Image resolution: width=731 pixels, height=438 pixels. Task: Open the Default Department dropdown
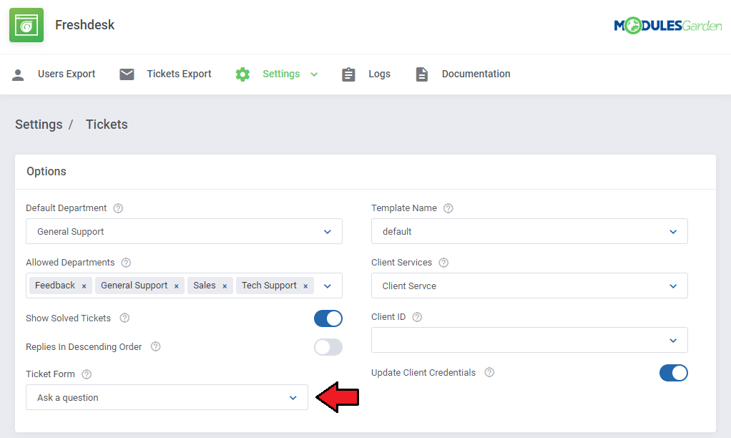pyautogui.click(x=184, y=231)
